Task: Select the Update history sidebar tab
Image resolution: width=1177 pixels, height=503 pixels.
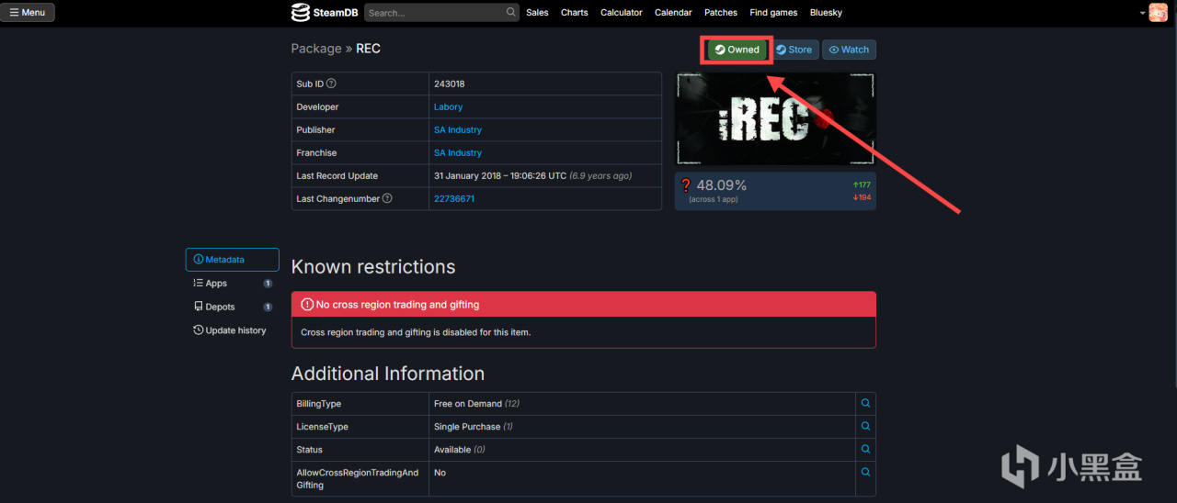Action: 232,330
